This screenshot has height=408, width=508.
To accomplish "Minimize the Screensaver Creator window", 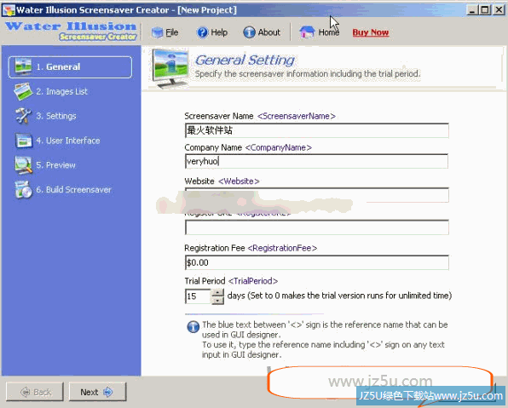I will point(472,10).
